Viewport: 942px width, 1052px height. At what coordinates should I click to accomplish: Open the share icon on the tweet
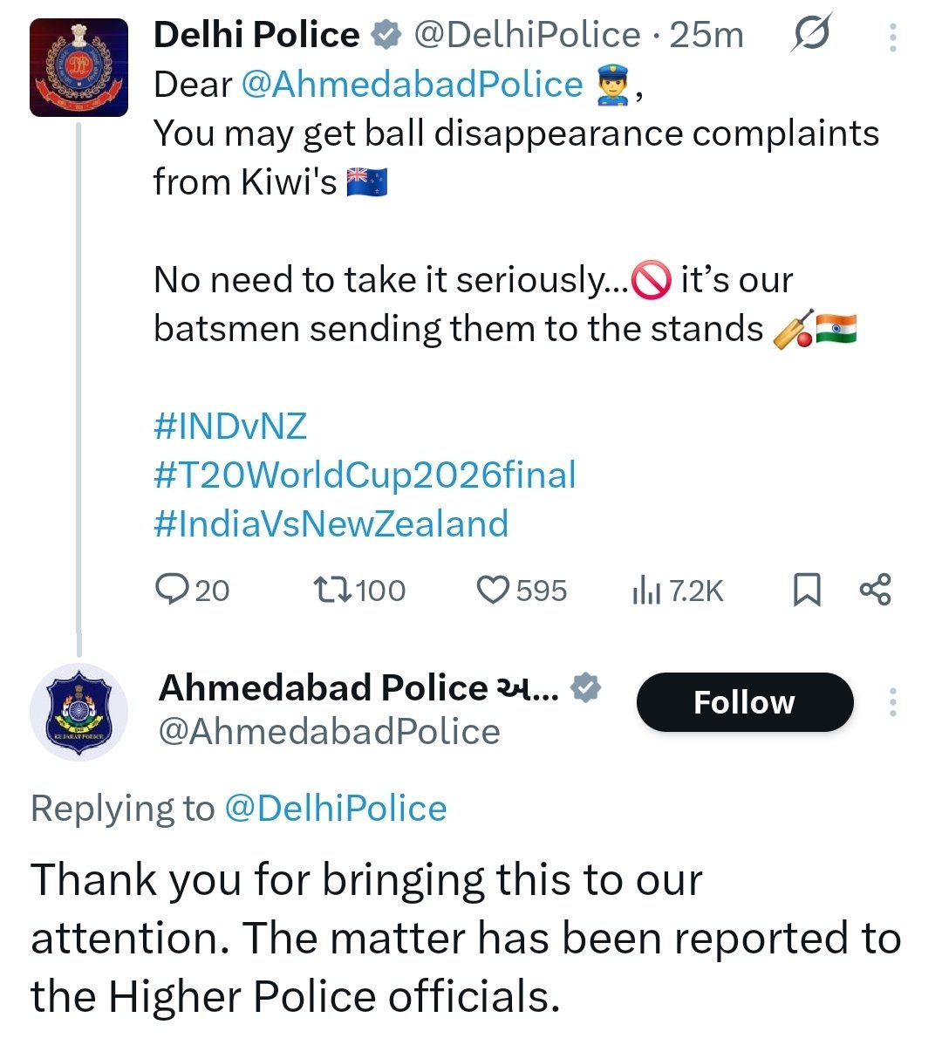[x=877, y=590]
